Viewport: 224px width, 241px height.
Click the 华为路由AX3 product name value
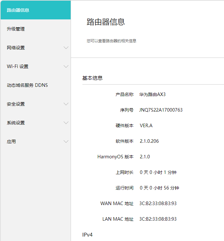152,94
